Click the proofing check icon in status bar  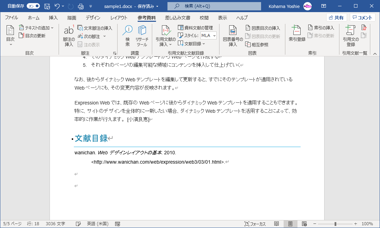[x=78, y=224]
